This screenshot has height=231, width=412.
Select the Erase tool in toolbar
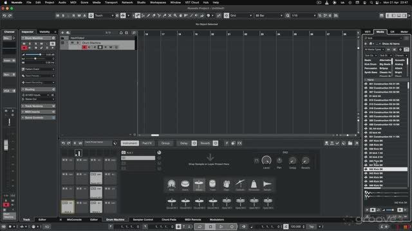tap(154, 15)
